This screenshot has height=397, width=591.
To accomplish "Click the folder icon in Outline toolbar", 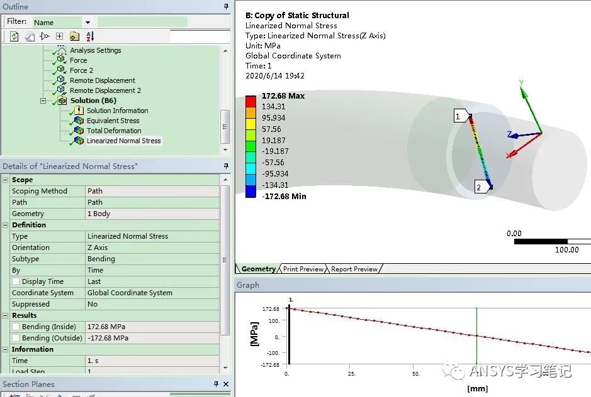I will (75, 36).
